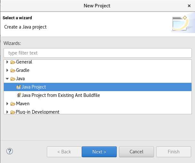Click the General folder icon
Image resolution: width=195 pixels, height=163 pixels.
click(13, 62)
